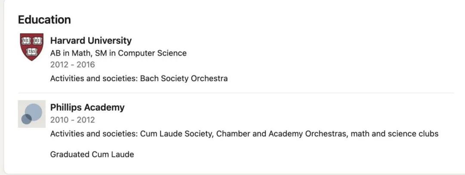Screen dimensions: 465x175
Task: Click the Graduated Cum Laude description
Action: (92, 154)
